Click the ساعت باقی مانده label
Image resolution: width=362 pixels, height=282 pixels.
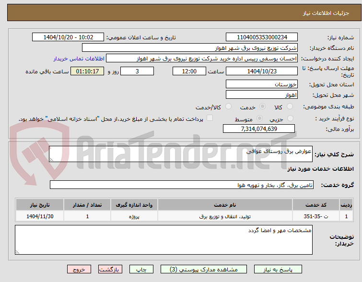click(x=47, y=71)
